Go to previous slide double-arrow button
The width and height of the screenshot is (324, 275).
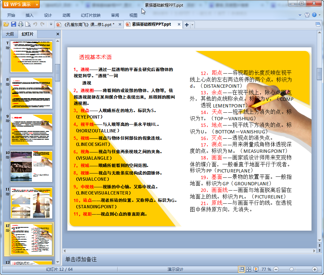click(x=319, y=245)
